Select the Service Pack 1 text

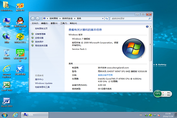point(79,49)
